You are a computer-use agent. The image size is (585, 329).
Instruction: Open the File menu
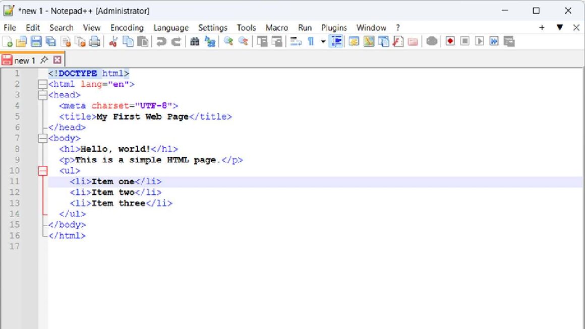10,28
